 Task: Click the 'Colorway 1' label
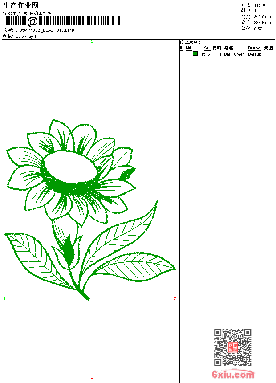[26, 37]
